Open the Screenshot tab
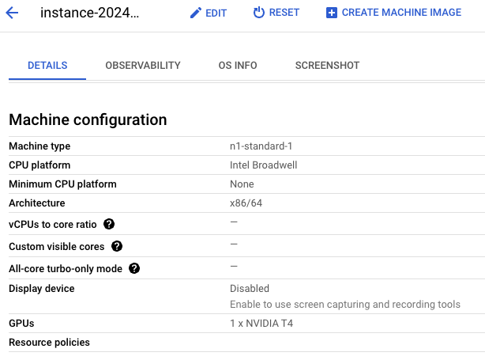 pyautogui.click(x=327, y=66)
